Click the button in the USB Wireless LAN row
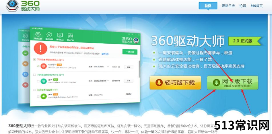 (129, 67)
